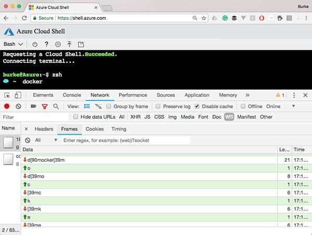The image size is (312, 235).
Task: Bookmark this page with the star icon
Action: [x=204, y=18]
